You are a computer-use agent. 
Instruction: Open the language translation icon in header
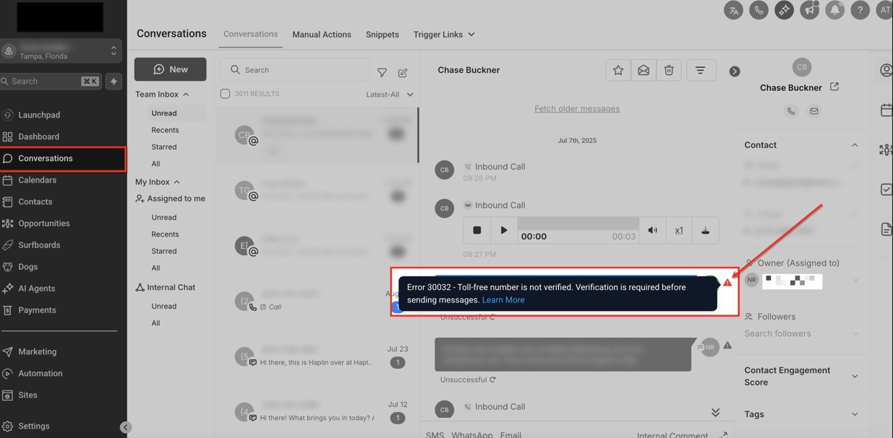(x=733, y=10)
